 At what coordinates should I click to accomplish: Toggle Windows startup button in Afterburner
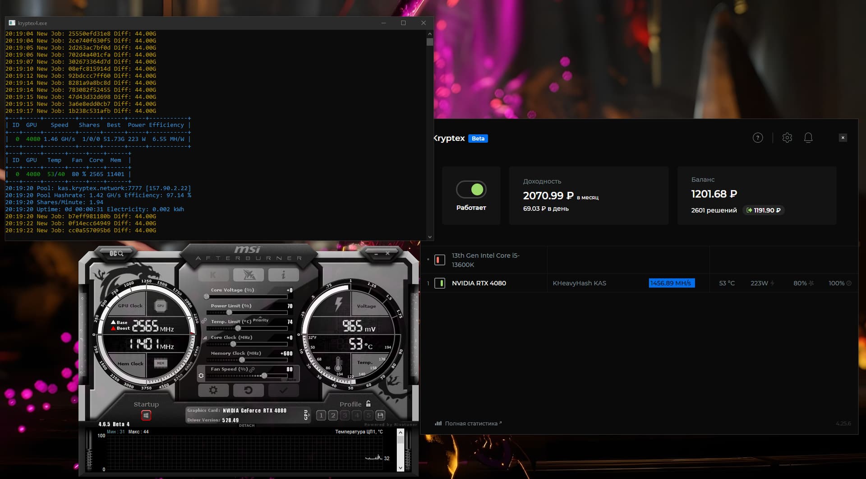[x=146, y=415]
